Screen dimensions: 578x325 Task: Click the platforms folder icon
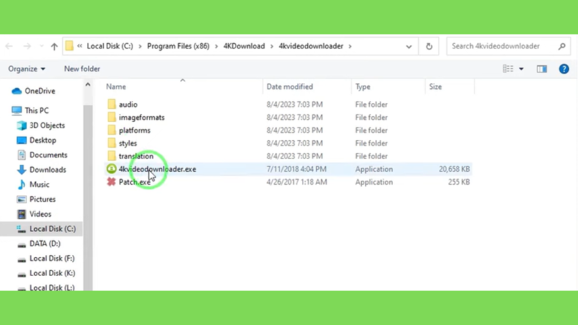(x=112, y=130)
